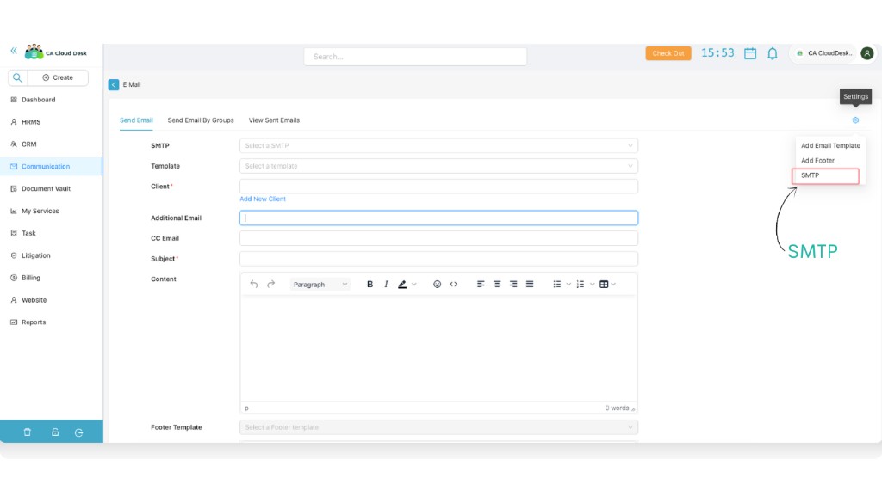The height and width of the screenshot is (503, 882).
Task: Click the Undo arrow in the content toolbar
Action: [x=253, y=284]
